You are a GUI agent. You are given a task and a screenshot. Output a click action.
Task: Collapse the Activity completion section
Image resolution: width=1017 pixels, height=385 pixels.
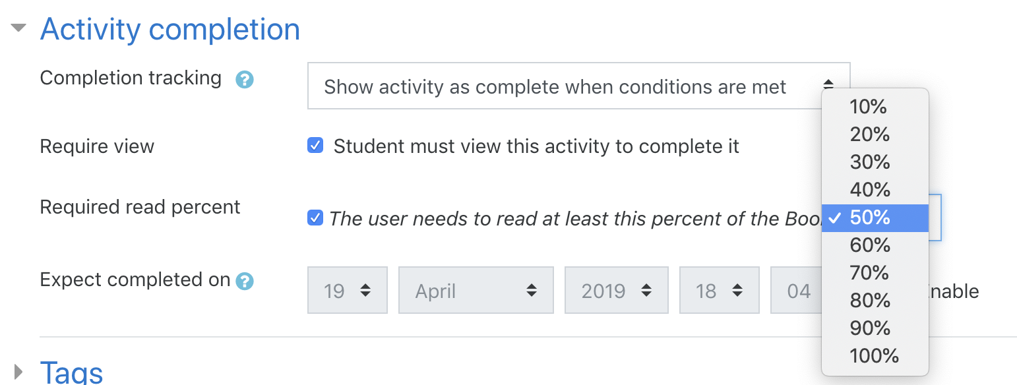pyautogui.click(x=18, y=28)
